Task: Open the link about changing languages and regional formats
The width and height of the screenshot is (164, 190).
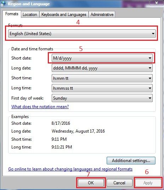Action: 70,169
